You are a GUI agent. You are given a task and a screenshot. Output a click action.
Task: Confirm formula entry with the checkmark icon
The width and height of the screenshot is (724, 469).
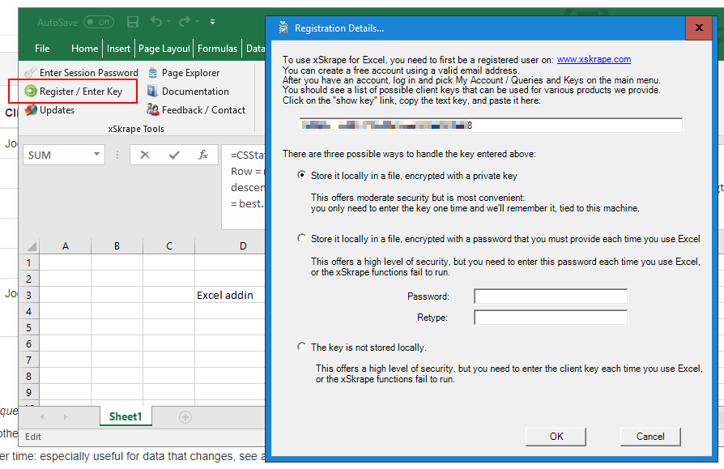point(174,155)
